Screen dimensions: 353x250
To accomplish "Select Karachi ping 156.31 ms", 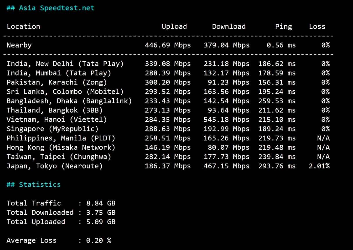I will coord(277,82).
